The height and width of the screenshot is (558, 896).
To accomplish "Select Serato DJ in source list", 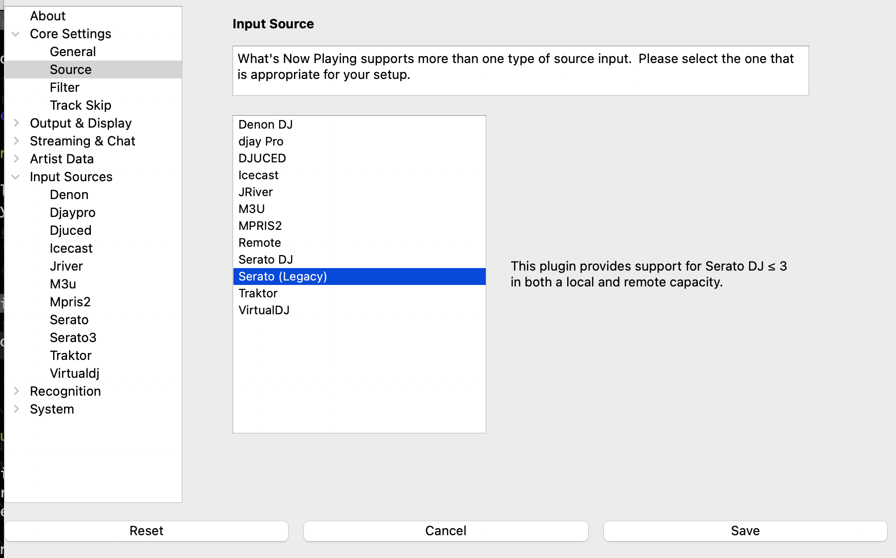I will point(265,260).
